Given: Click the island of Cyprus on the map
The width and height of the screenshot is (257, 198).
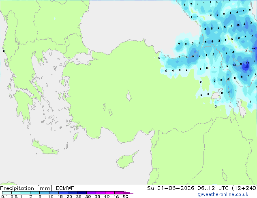Looking at the screenshot, I should [x=126, y=161].
